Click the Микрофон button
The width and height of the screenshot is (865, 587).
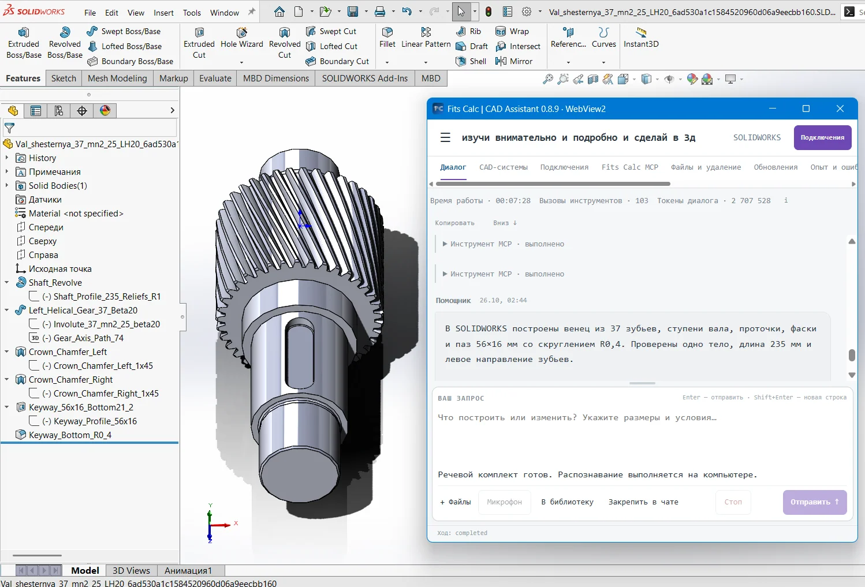click(x=504, y=502)
